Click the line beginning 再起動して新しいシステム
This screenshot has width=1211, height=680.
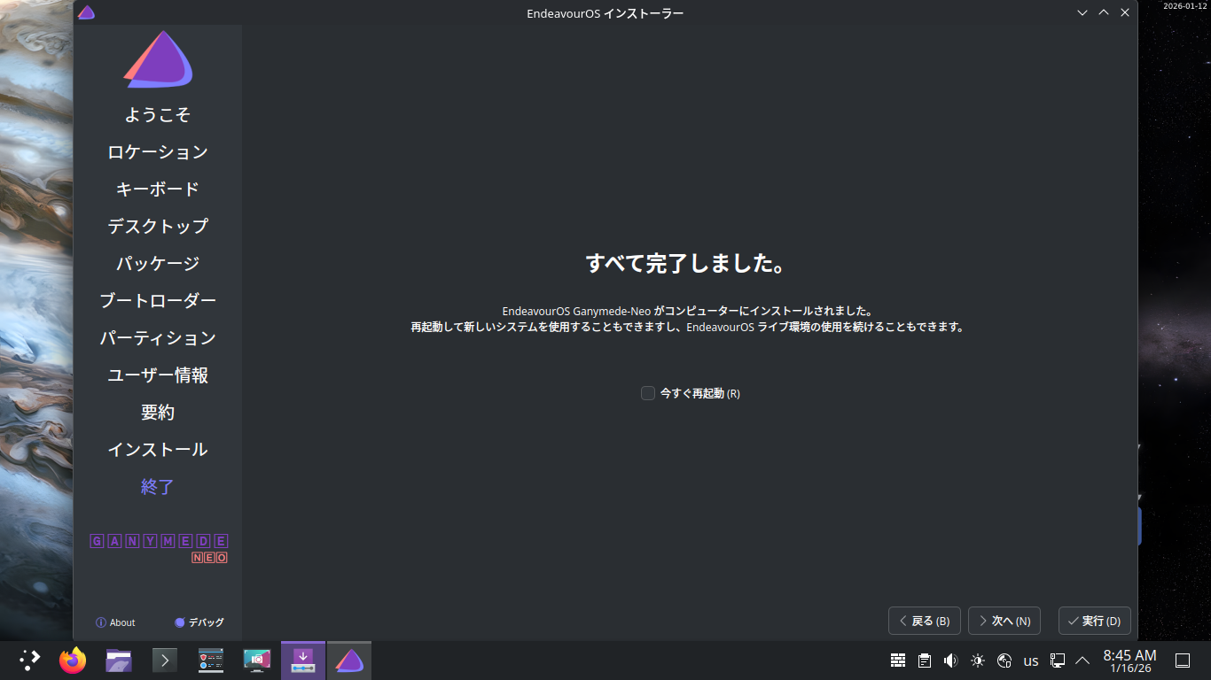pyautogui.click(x=687, y=327)
